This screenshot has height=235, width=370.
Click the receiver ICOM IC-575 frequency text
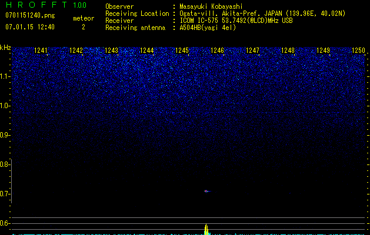[x=236, y=21]
